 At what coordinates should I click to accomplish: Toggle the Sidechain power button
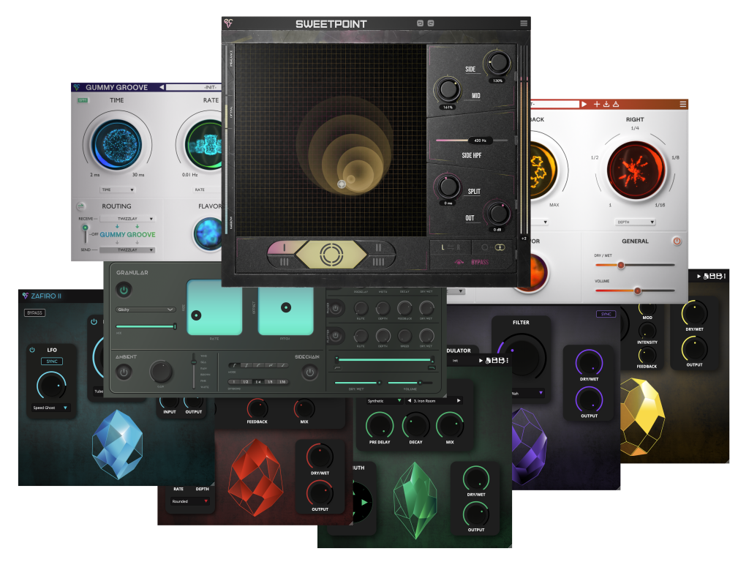click(x=309, y=372)
